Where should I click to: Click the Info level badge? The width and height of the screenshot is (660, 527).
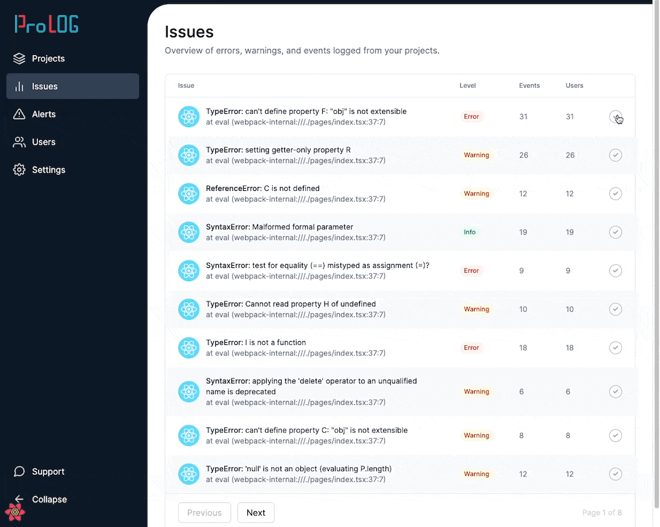470,232
